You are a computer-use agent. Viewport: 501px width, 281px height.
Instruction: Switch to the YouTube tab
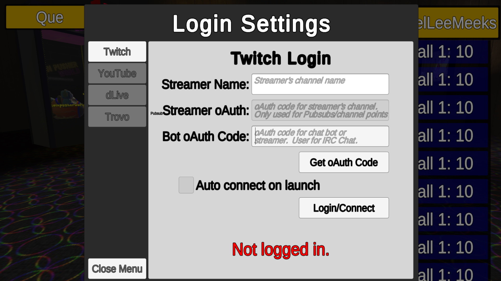[x=117, y=73]
